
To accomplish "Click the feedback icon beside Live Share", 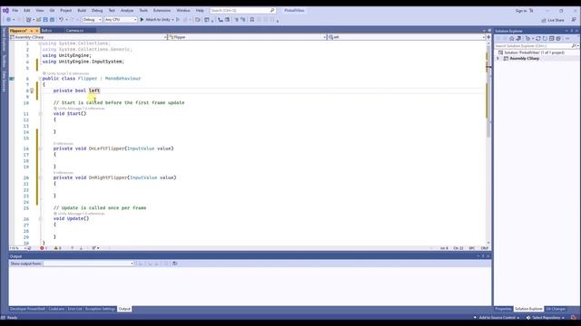I will (574, 20).
